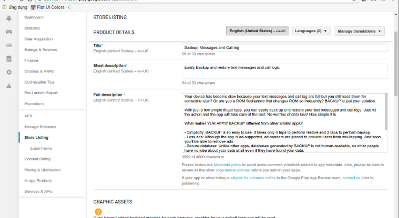
Task: Open the APK sidebar item
Action: pyautogui.click(x=28, y=116)
